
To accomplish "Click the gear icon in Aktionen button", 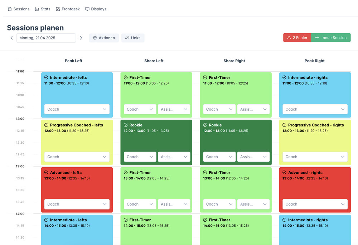I will (x=95, y=38).
